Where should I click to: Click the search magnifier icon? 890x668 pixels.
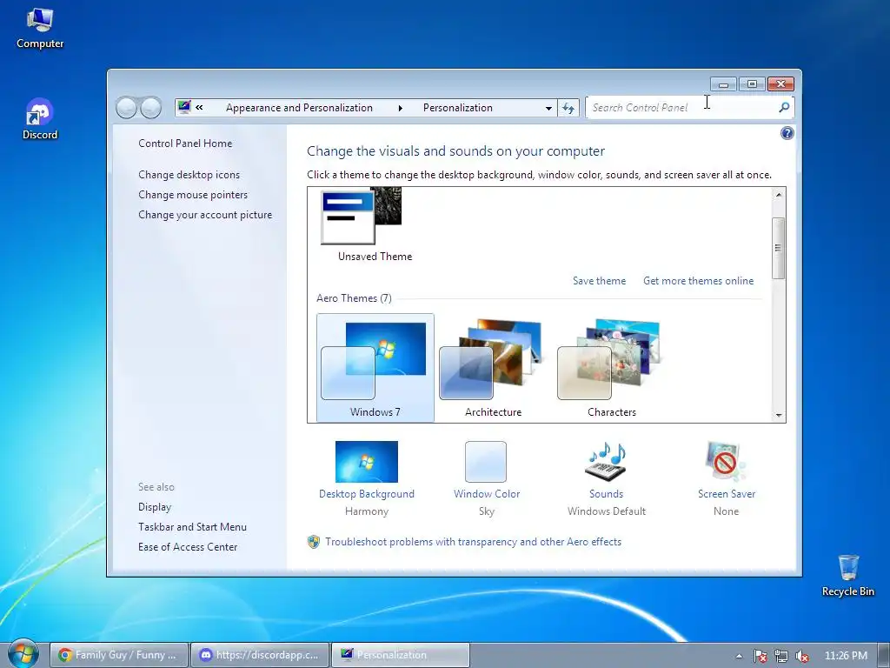784,107
